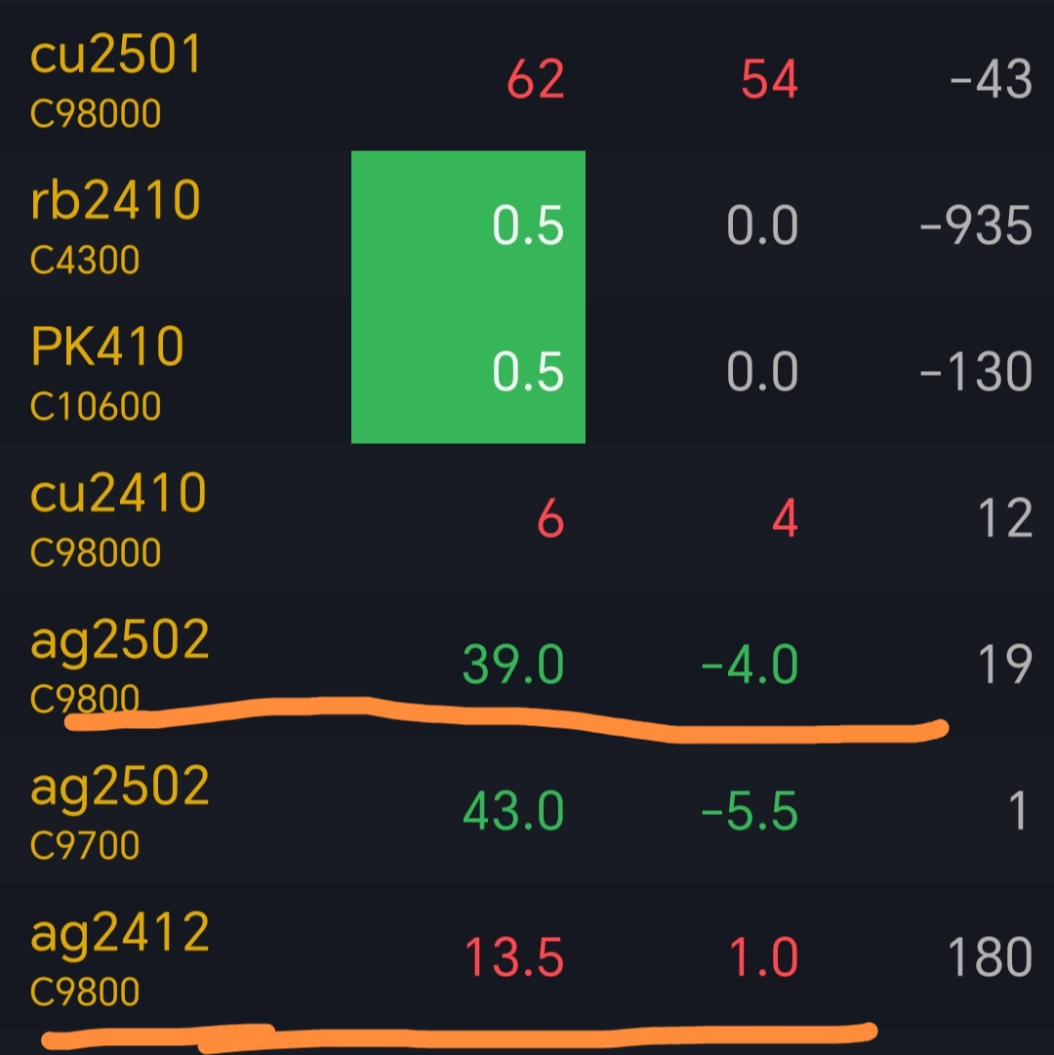Click the ag2502 C9800 price 39.0
This screenshot has height=1055, width=1054.
[x=513, y=666]
